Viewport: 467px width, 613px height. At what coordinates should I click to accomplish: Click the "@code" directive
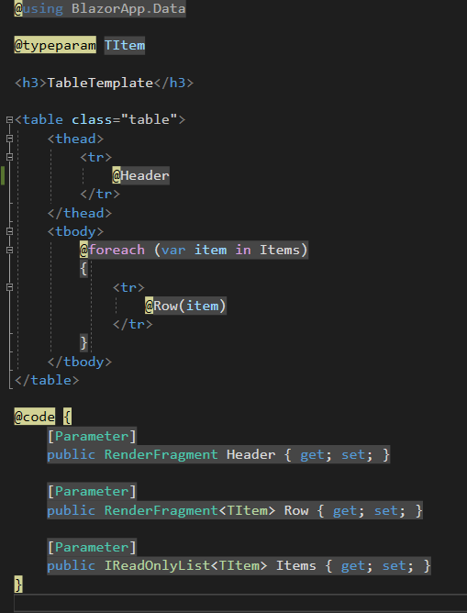(x=34, y=418)
